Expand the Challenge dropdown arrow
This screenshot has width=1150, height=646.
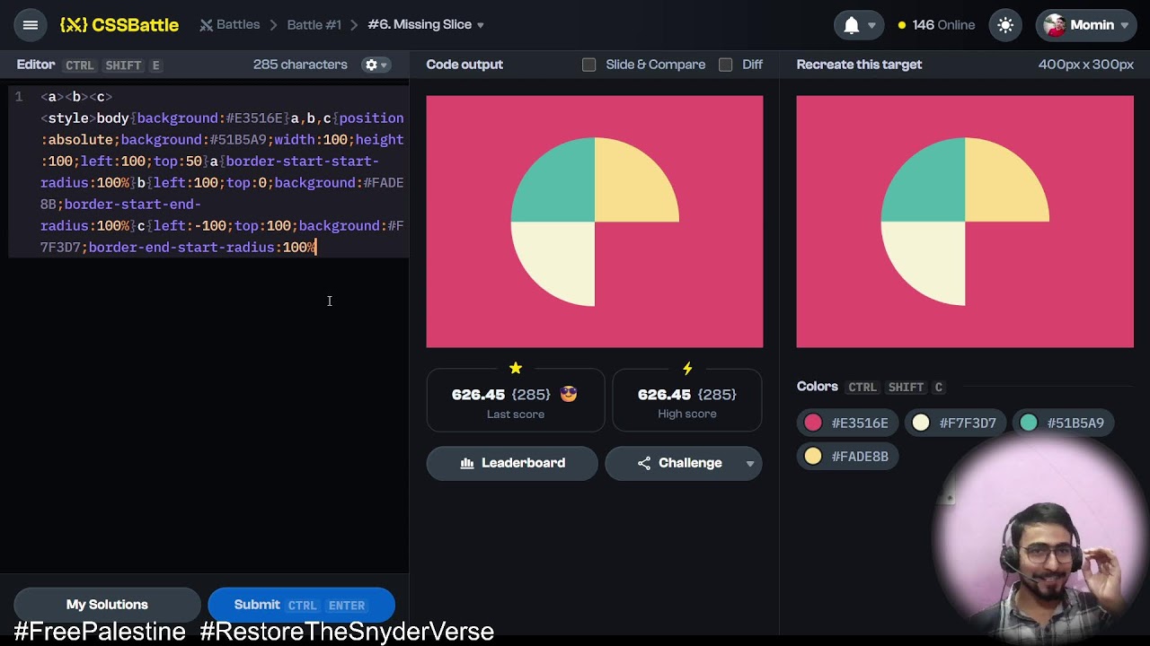750,464
